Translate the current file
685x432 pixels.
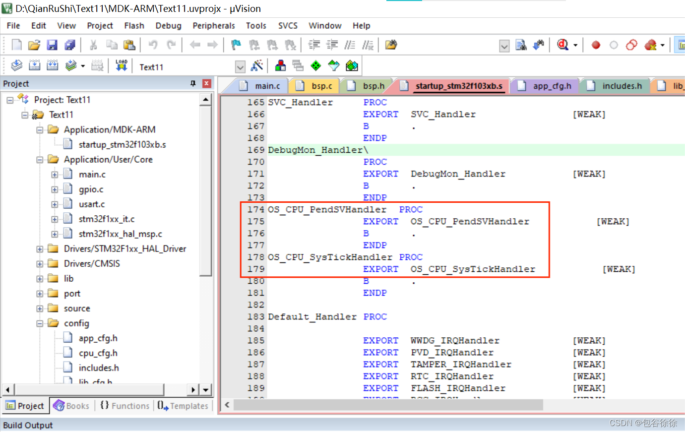[16, 65]
